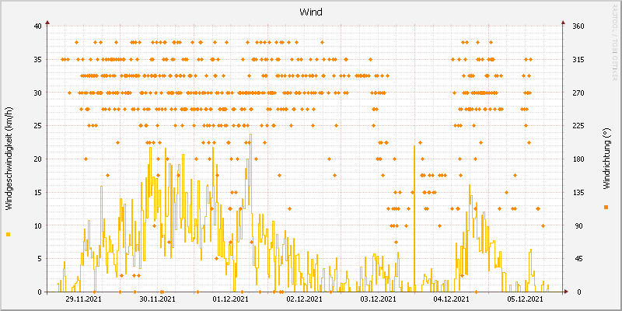Click the orange wind direction legend square

pos(606,207)
